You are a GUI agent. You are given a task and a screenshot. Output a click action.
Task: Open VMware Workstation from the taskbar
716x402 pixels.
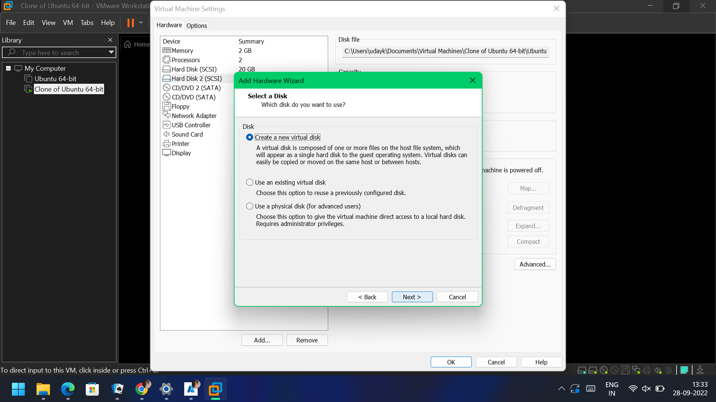[215, 389]
